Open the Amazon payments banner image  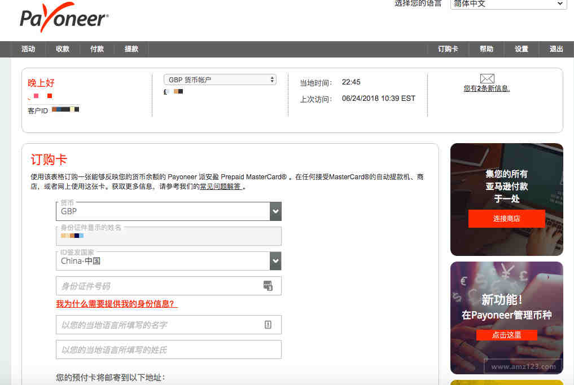[507, 199]
